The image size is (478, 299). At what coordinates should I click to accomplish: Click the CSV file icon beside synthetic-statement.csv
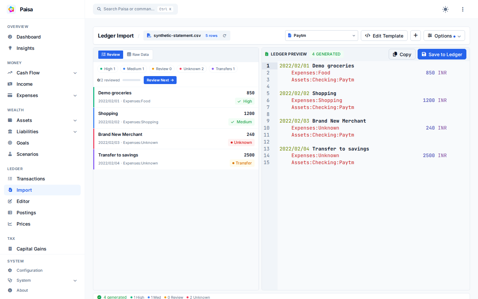tap(149, 36)
